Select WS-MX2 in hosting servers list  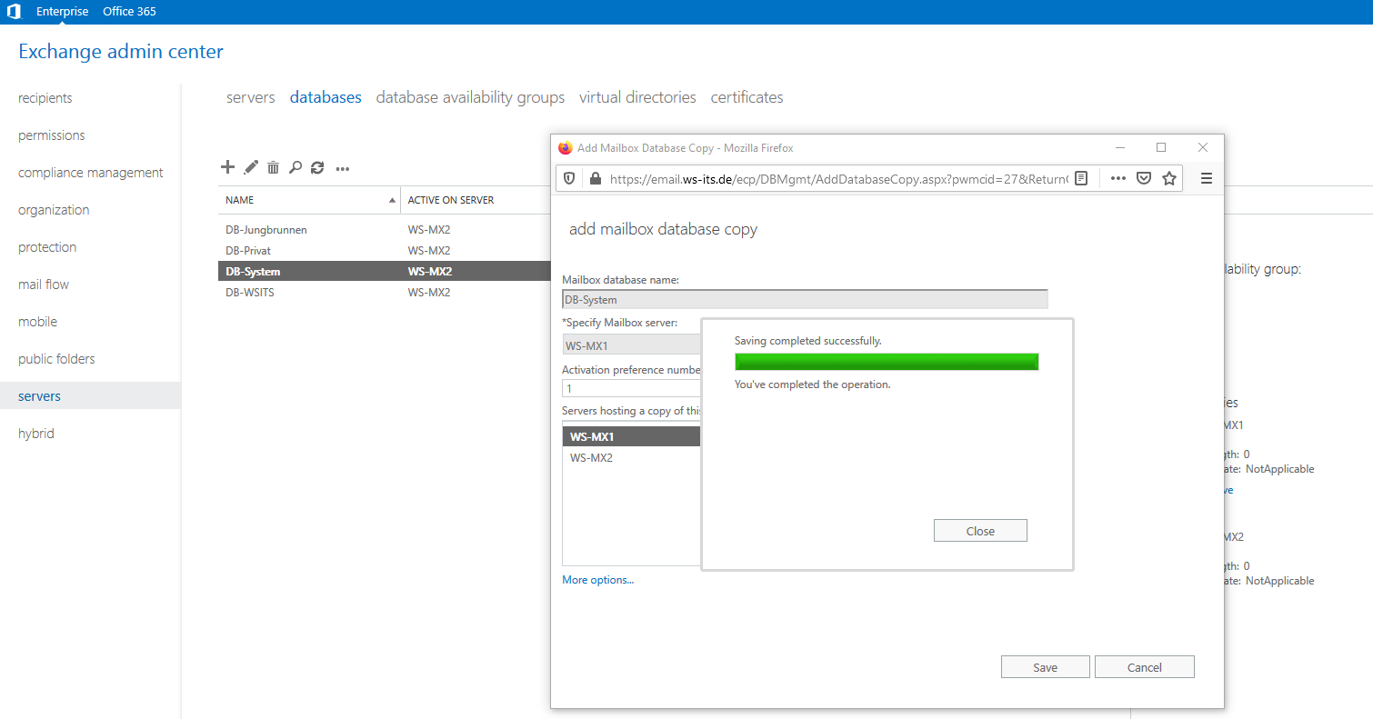pos(632,458)
